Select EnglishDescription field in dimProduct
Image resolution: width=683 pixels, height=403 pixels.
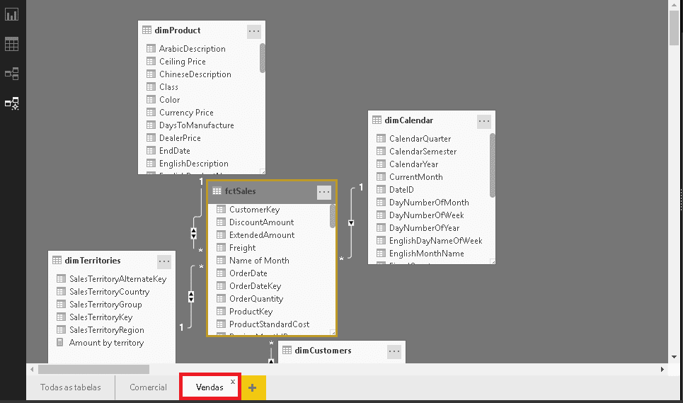coord(186,164)
